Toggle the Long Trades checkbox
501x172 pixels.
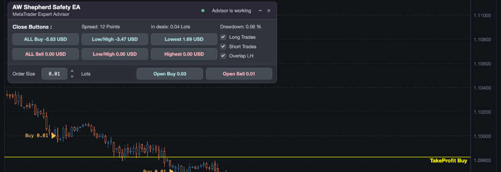(x=224, y=37)
